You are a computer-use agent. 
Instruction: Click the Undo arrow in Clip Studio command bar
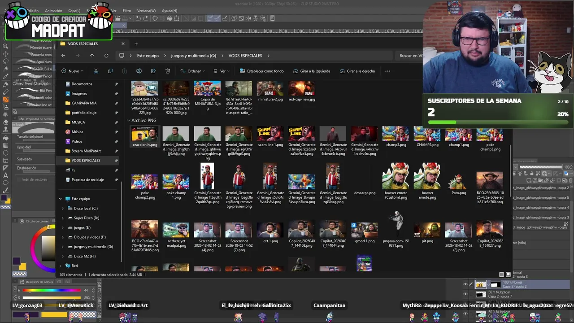[139, 18]
